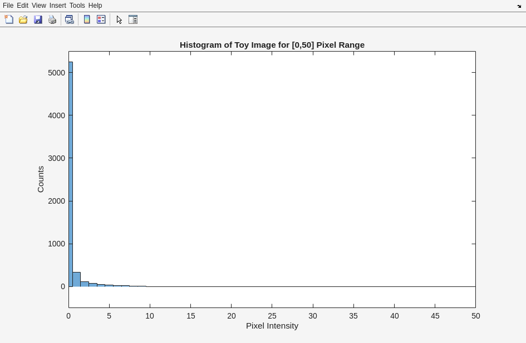Open the File menu
The image size is (526, 343).
tap(8, 6)
